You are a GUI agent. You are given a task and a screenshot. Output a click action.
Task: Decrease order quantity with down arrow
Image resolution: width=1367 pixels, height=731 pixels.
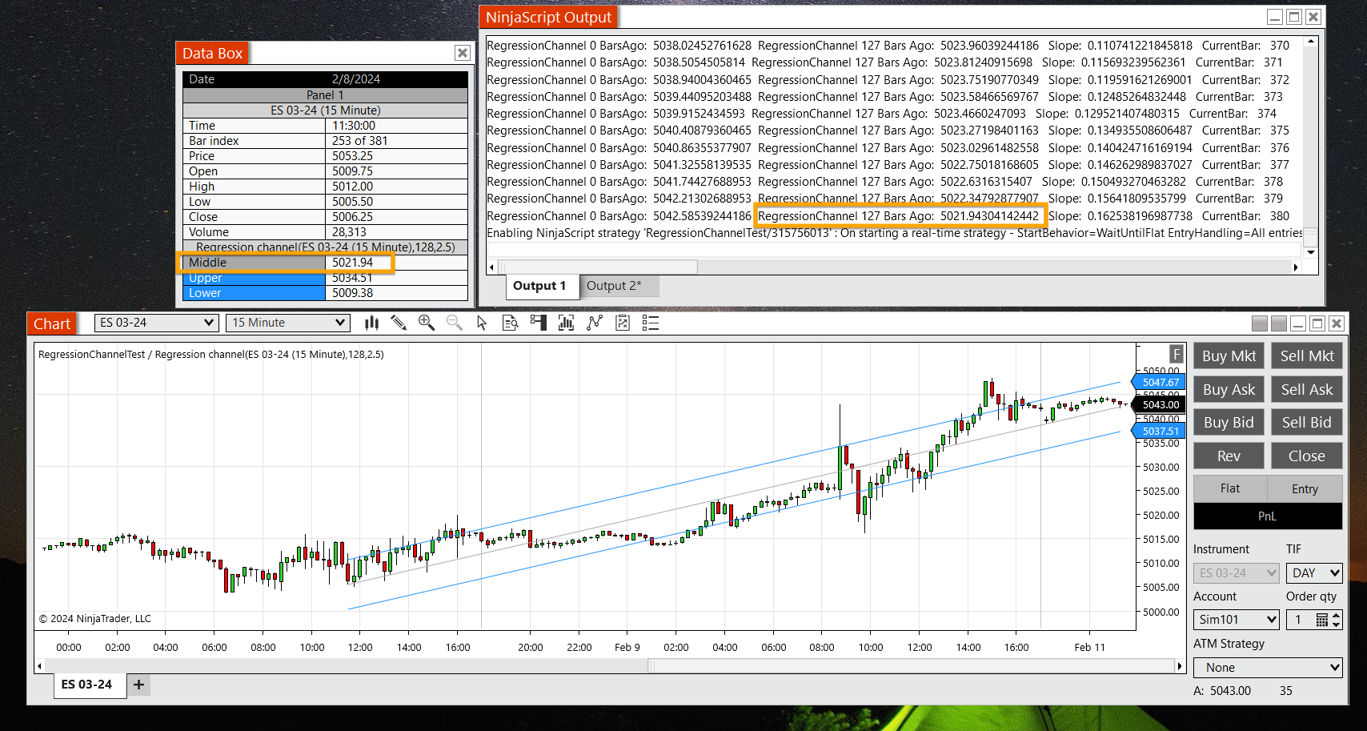click(1336, 625)
